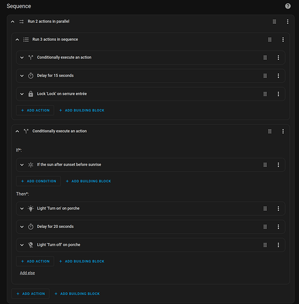Open three-dot menu for sun condition row
This screenshot has height=304, width=299.
pos(278,164)
